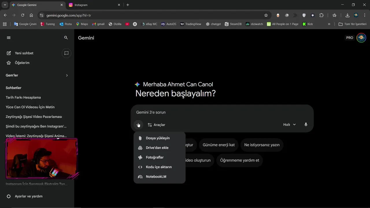Open the Maps bookmark
370x208 pixels.
click(x=82, y=24)
